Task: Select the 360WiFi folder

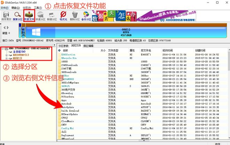Action: coord(66,86)
